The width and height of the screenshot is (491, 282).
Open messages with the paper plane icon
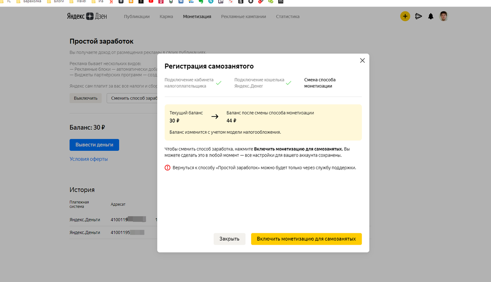click(418, 16)
